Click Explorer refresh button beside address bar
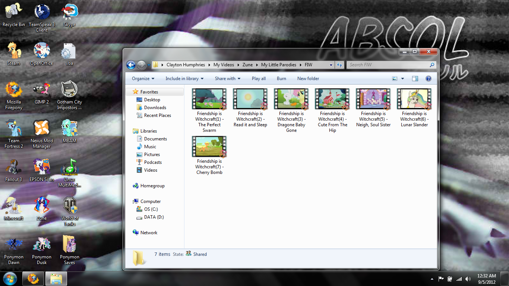 (339, 65)
